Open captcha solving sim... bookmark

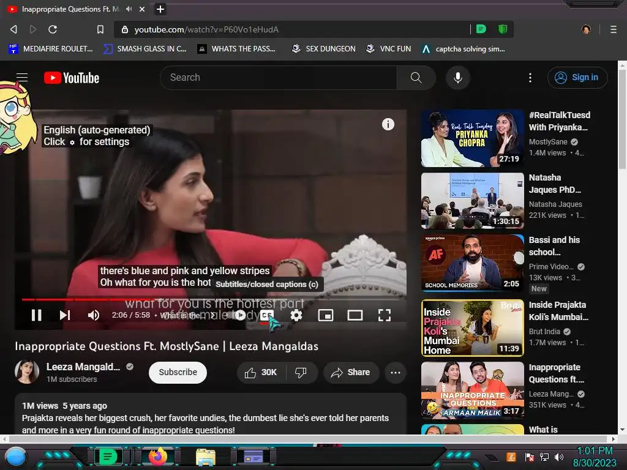(x=464, y=49)
